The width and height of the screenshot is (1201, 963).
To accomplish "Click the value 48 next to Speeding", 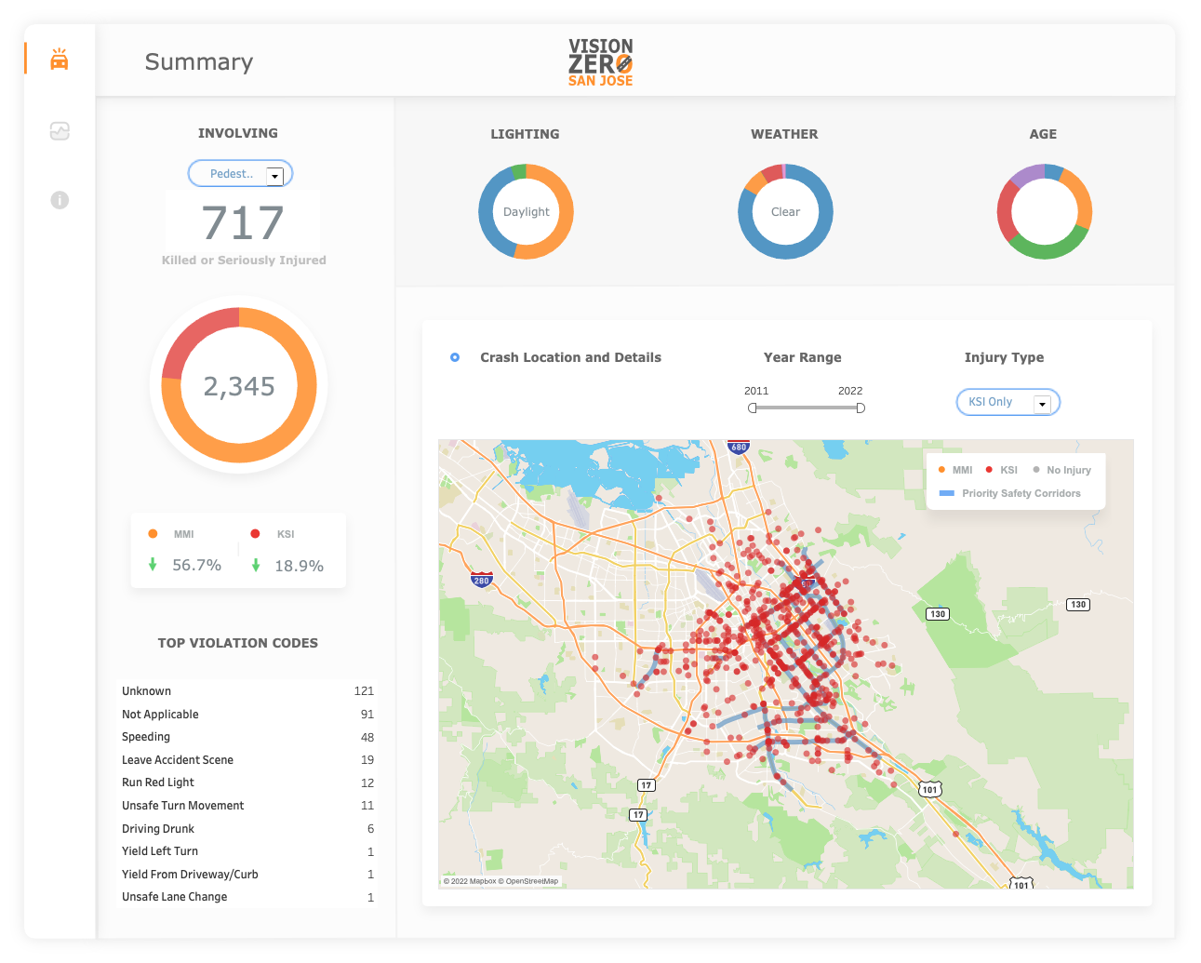I will pos(367,737).
